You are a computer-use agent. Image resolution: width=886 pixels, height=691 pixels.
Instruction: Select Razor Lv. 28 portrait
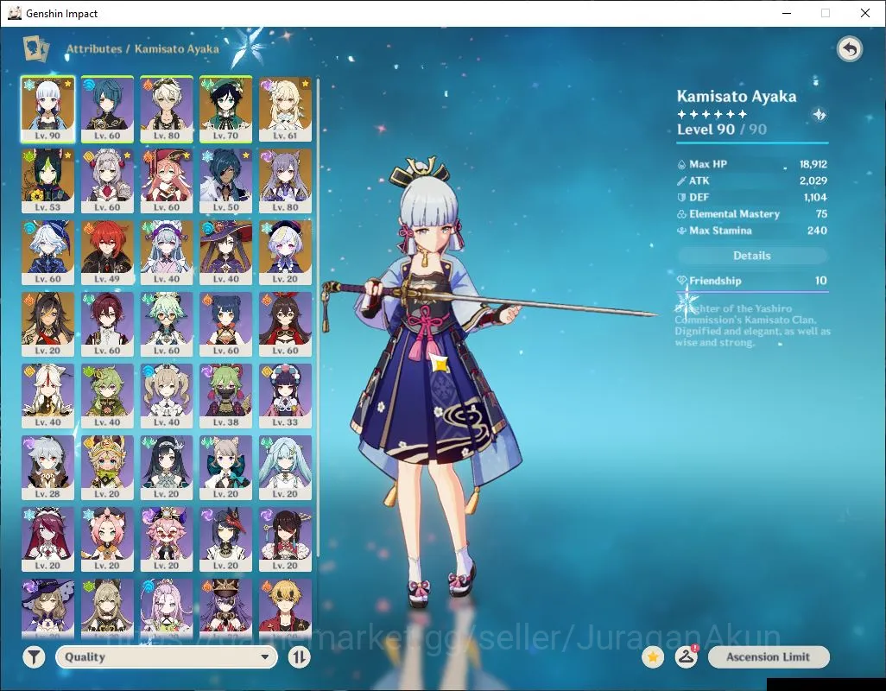click(x=48, y=468)
